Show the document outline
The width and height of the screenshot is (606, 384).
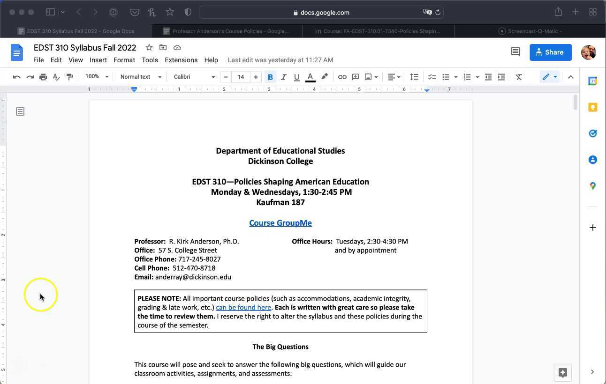point(20,111)
